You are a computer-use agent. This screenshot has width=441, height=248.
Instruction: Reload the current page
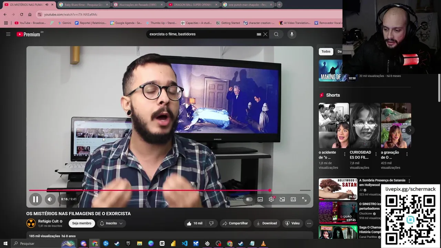(21, 14)
